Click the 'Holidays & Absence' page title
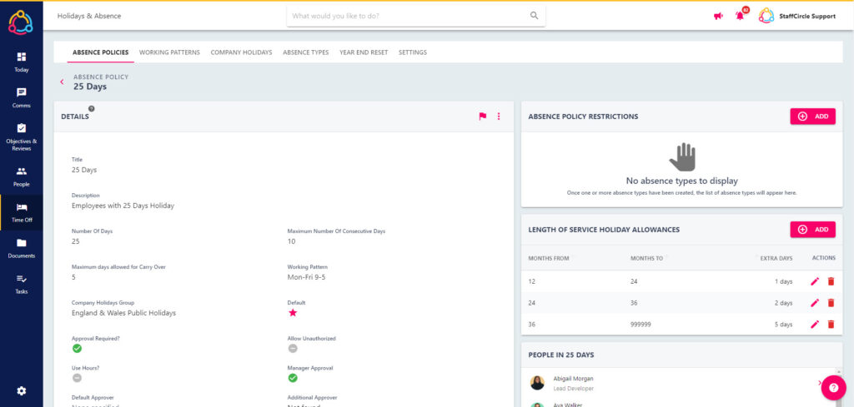 coord(88,16)
